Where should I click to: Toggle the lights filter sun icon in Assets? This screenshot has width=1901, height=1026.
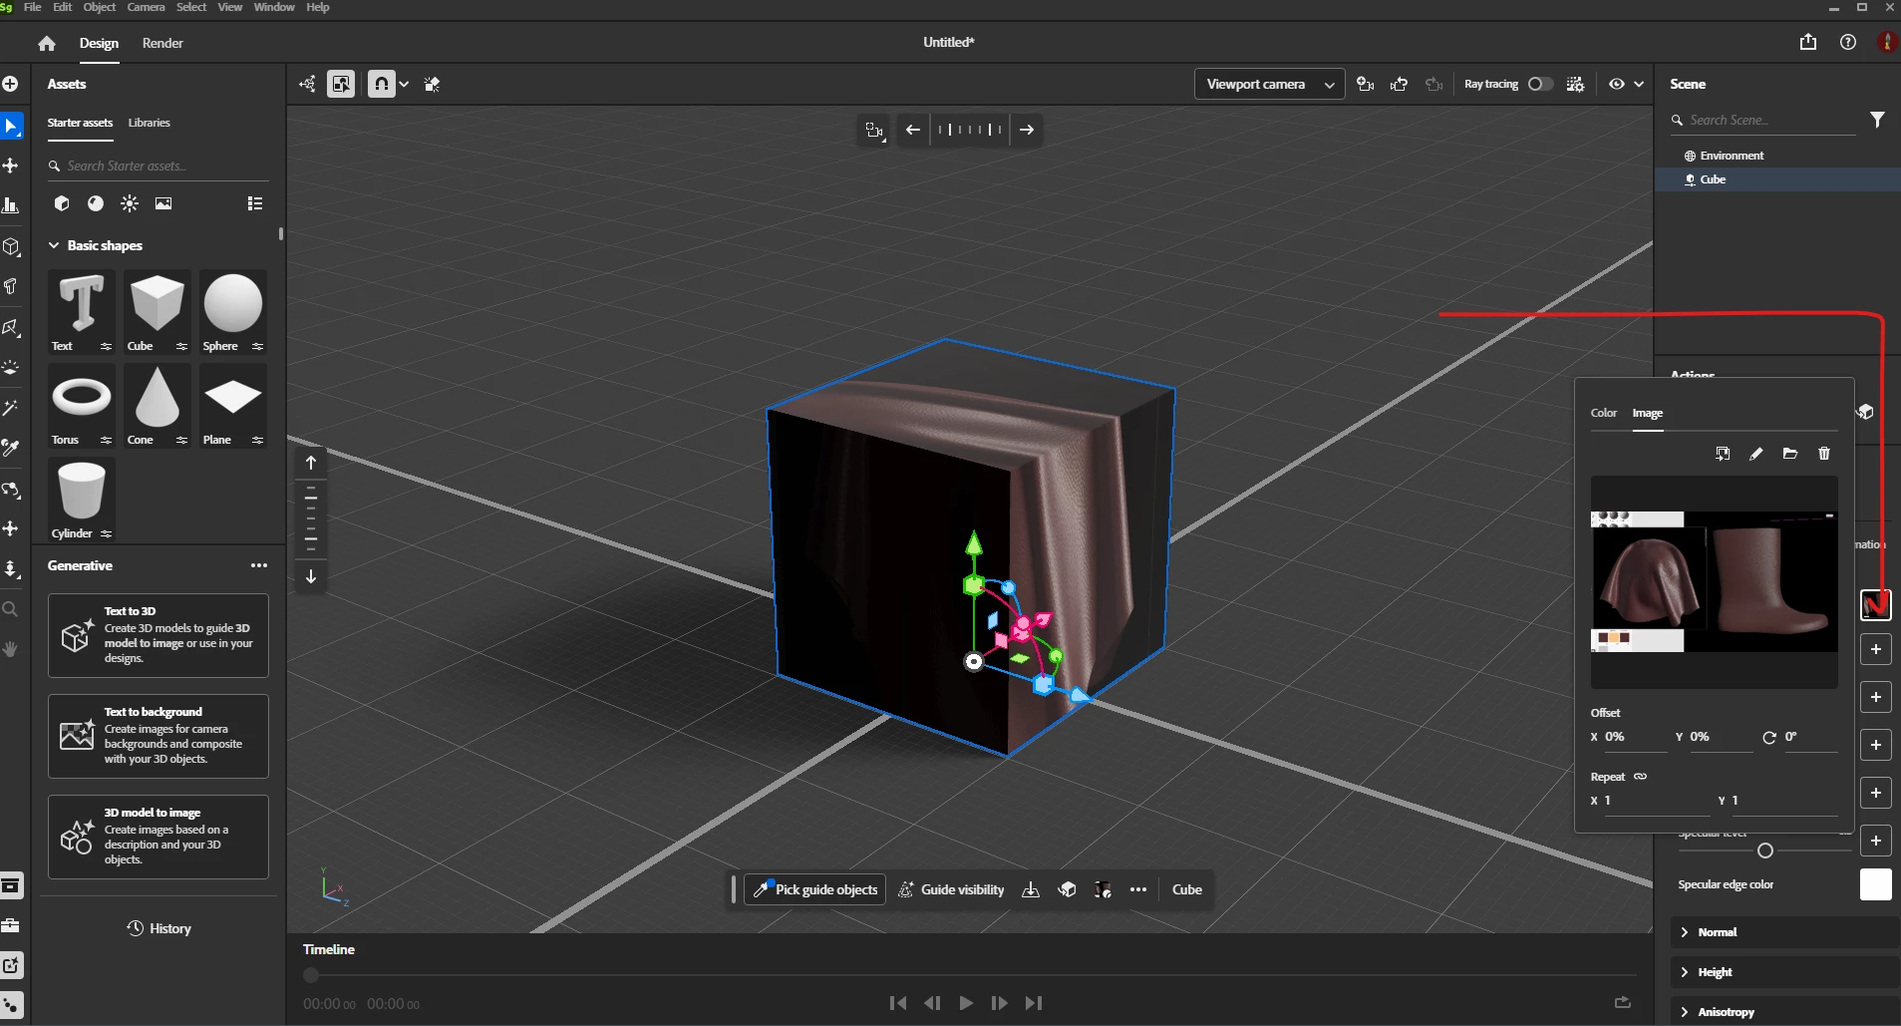pos(130,203)
